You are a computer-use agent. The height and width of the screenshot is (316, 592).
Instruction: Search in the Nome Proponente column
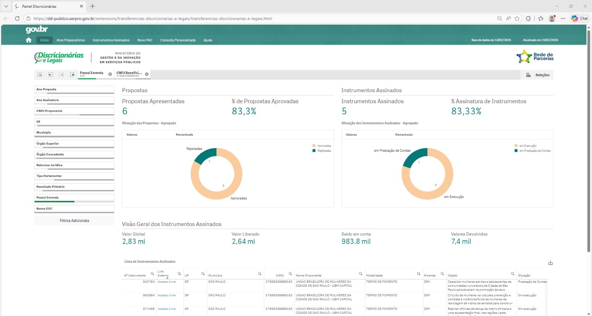tap(360, 274)
